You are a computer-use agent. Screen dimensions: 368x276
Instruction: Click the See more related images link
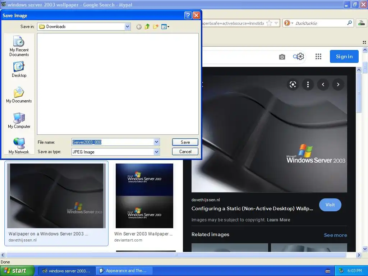pos(335,235)
